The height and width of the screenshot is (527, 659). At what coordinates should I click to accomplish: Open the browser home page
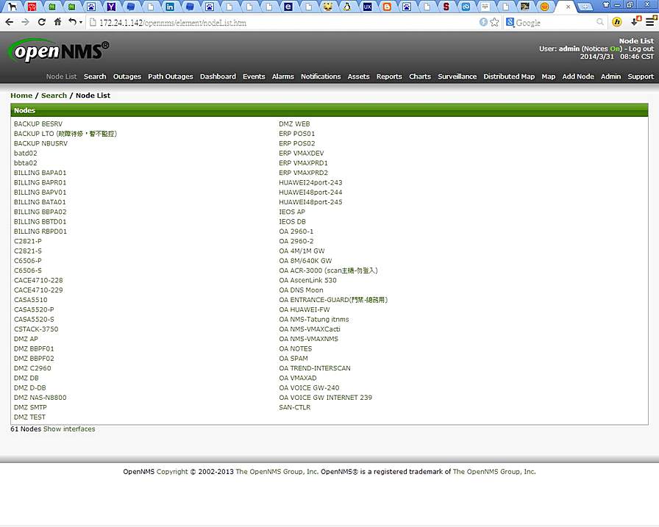[57, 22]
